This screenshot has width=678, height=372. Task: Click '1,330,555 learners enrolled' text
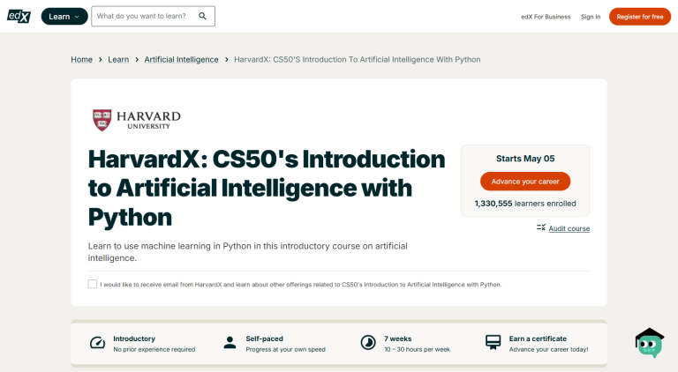tap(525, 204)
